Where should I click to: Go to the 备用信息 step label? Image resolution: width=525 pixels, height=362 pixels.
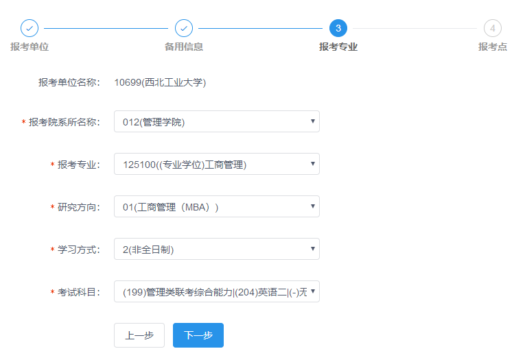(184, 47)
